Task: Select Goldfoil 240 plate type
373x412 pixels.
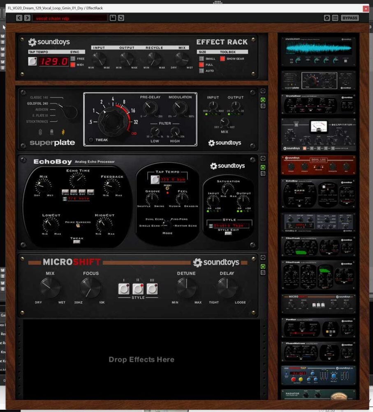Action: pyautogui.click(x=37, y=103)
